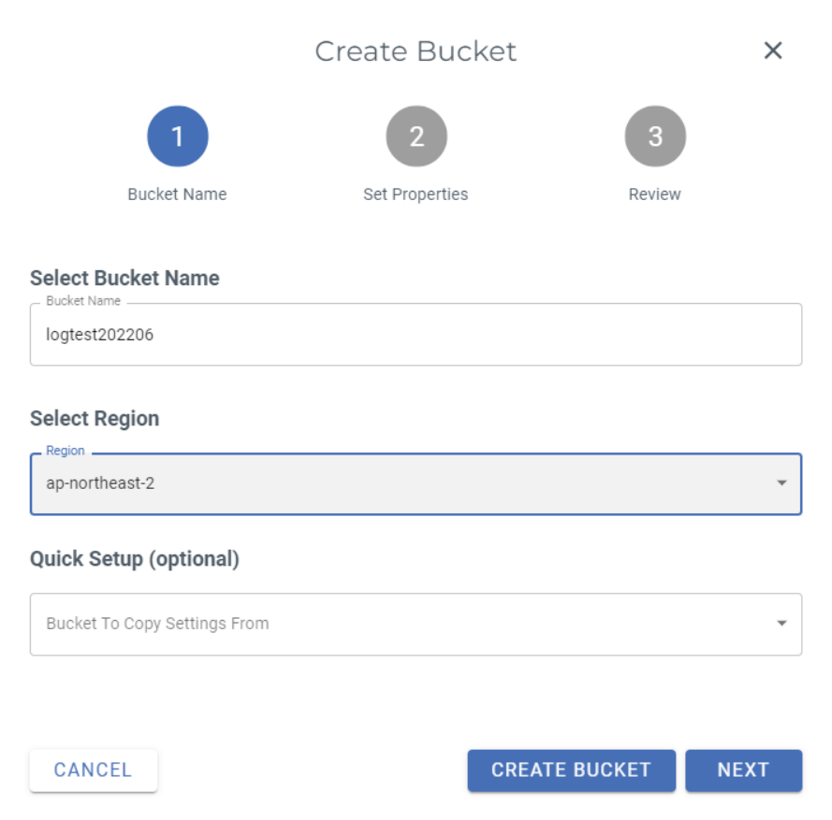
Task: Click the Select Region heading
Action: (x=95, y=419)
